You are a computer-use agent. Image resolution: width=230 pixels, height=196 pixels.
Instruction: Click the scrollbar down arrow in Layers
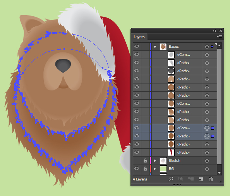219,173
